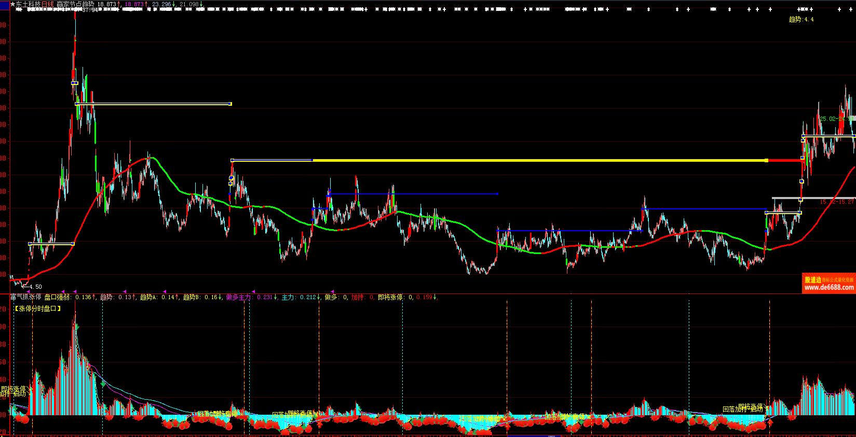856x437 pixels.
Task: Click the 即将涨停 signal at far left
Action: (13, 389)
